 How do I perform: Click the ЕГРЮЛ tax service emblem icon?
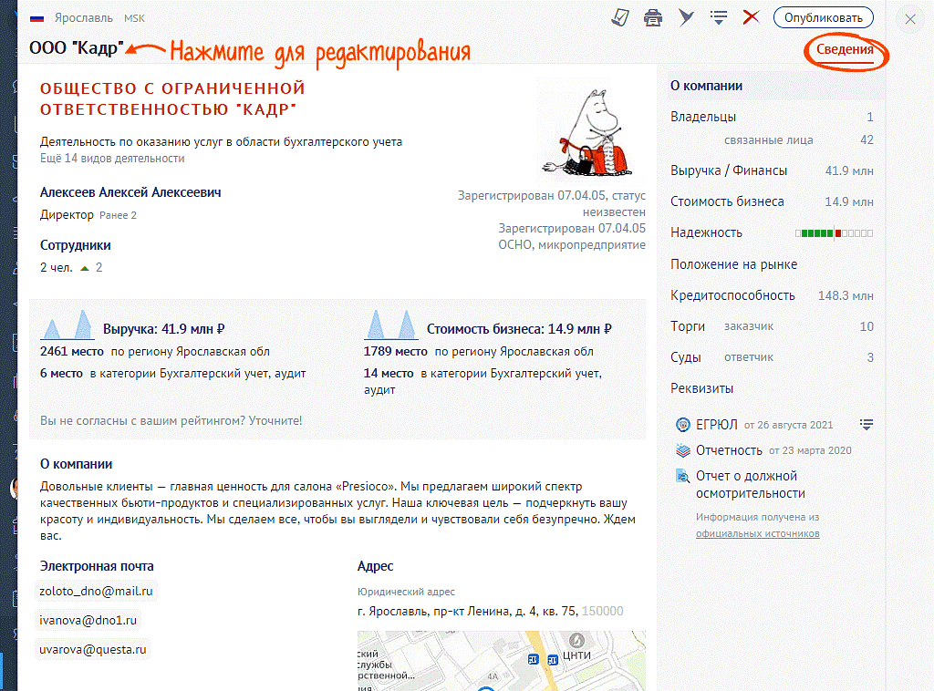(x=682, y=425)
